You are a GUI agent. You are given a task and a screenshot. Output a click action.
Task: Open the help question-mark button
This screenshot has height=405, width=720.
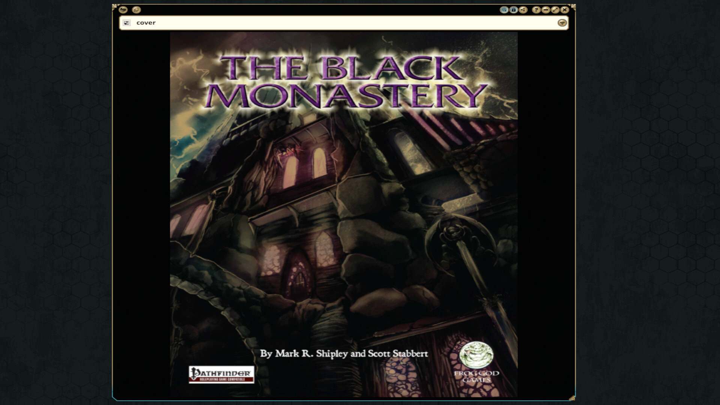(536, 10)
